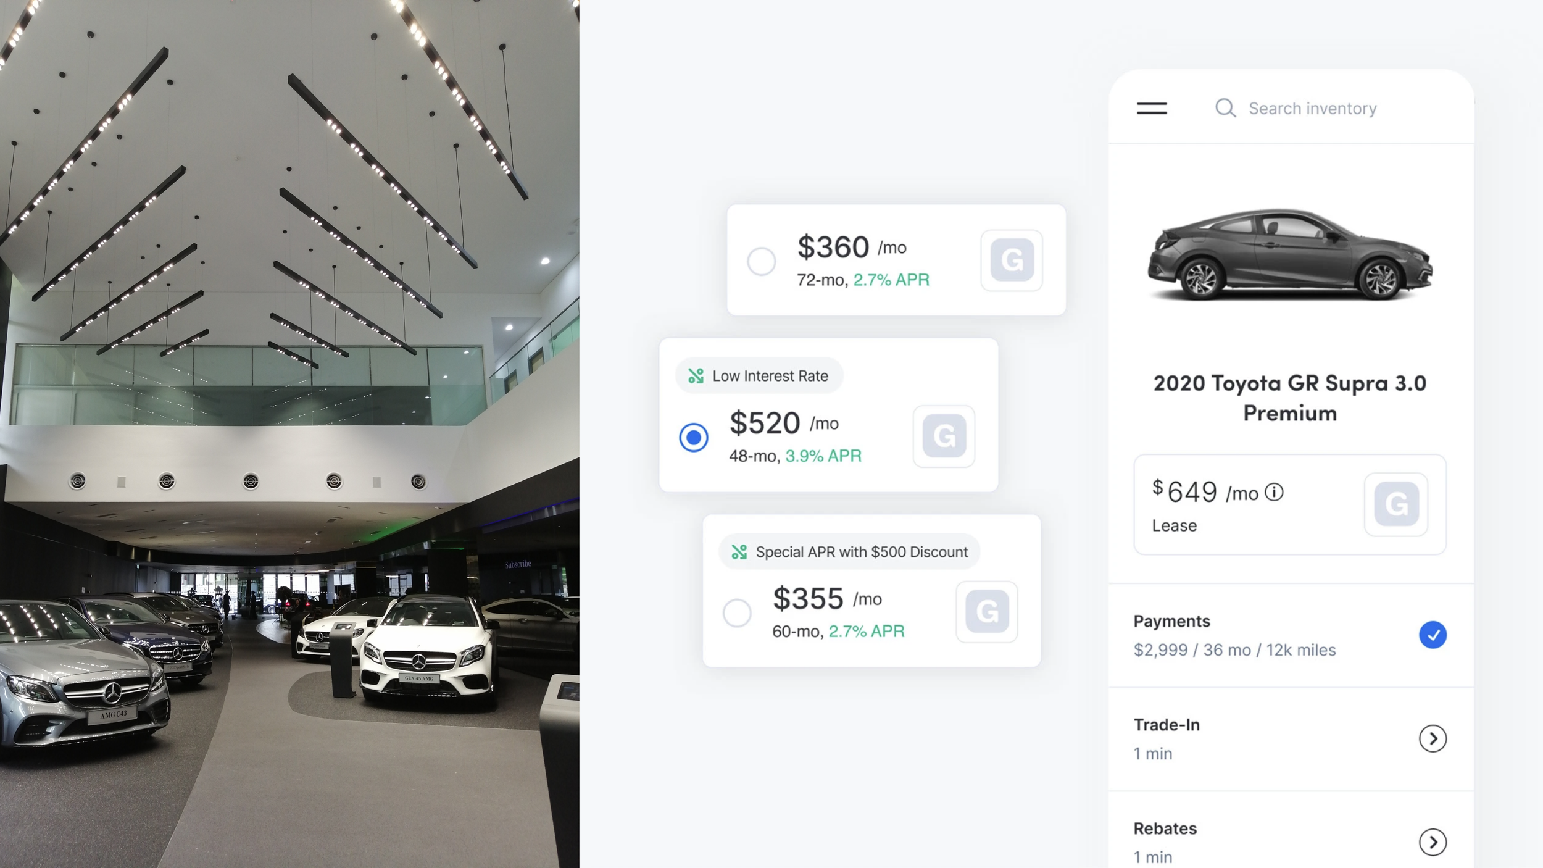Open the hamburger menu icon
Screen dimensions: 1543x868
click(x=1152, y=109)
